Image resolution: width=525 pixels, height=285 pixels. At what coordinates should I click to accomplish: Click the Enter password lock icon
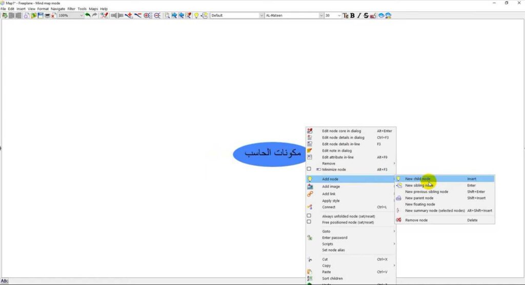click(x=310, y=238)
